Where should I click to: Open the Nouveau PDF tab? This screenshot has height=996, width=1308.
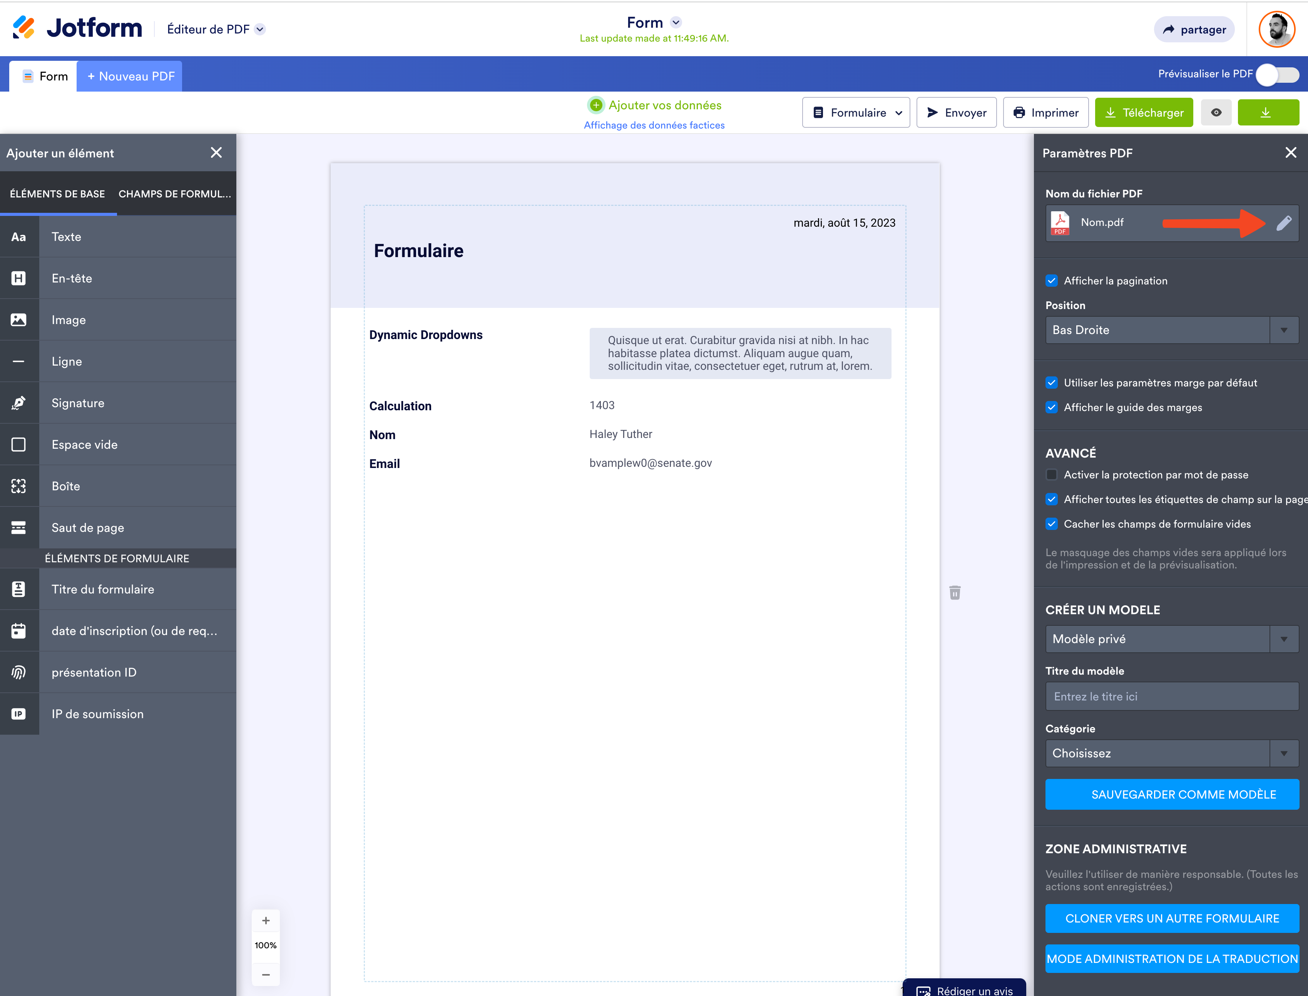pyautogui.click(x=130, y=77)
